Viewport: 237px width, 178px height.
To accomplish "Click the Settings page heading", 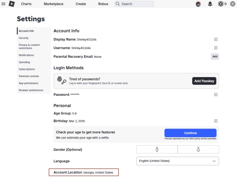I will point(31,19).
